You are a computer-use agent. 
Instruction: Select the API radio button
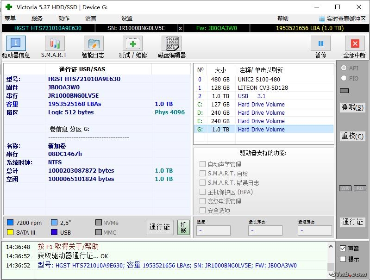[344, 68]
